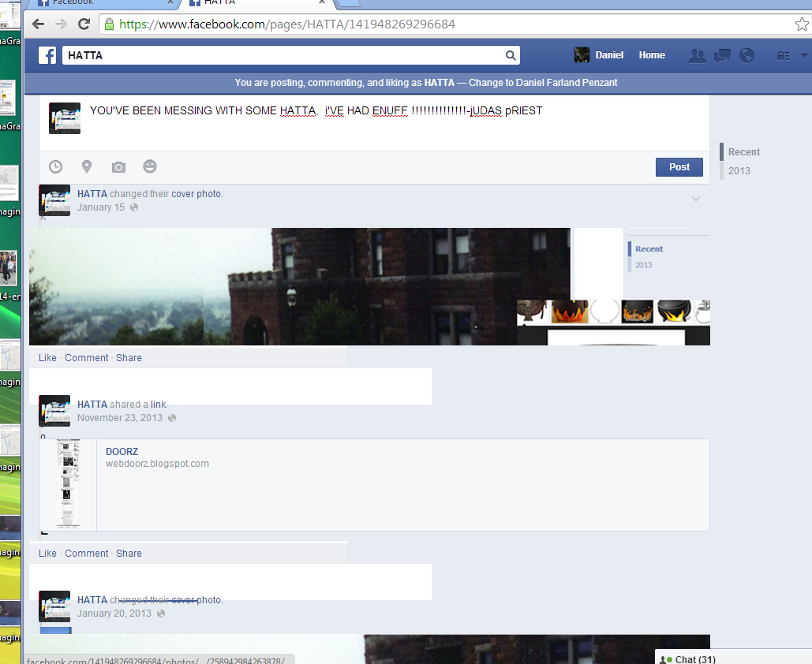
Task: Open the DOORZ link preview thumbnail
Action: (x=68, y=484)
